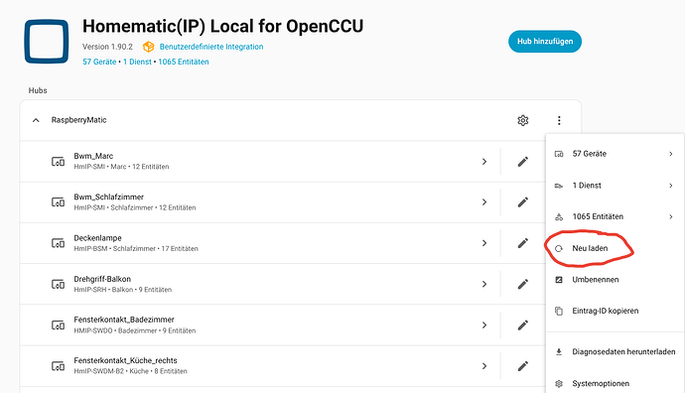
Task: Click the Fensterkontakt_Badezimmer device name
Action: [x=124, y=320]
